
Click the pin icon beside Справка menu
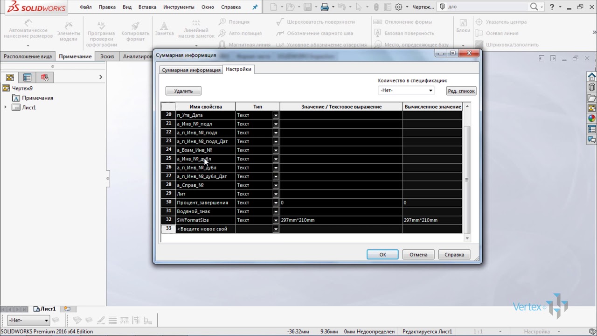[x=255, y=7]
